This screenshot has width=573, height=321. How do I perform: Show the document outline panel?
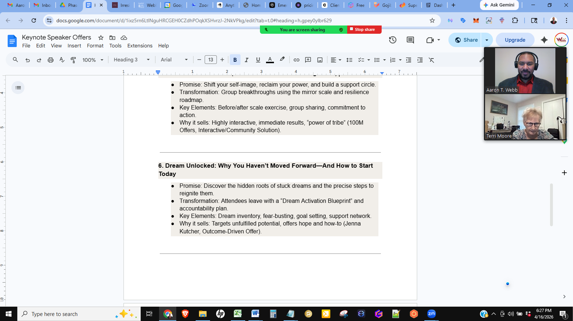(18, 88)
